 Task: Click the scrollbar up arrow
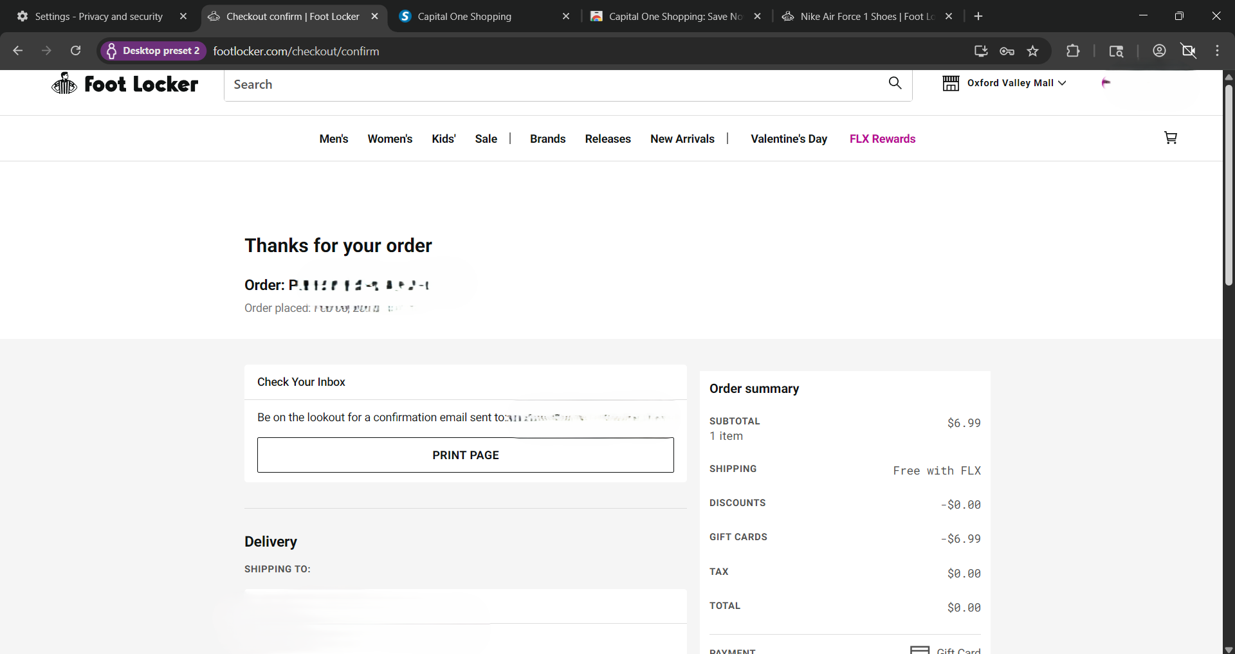[1229, 77]
